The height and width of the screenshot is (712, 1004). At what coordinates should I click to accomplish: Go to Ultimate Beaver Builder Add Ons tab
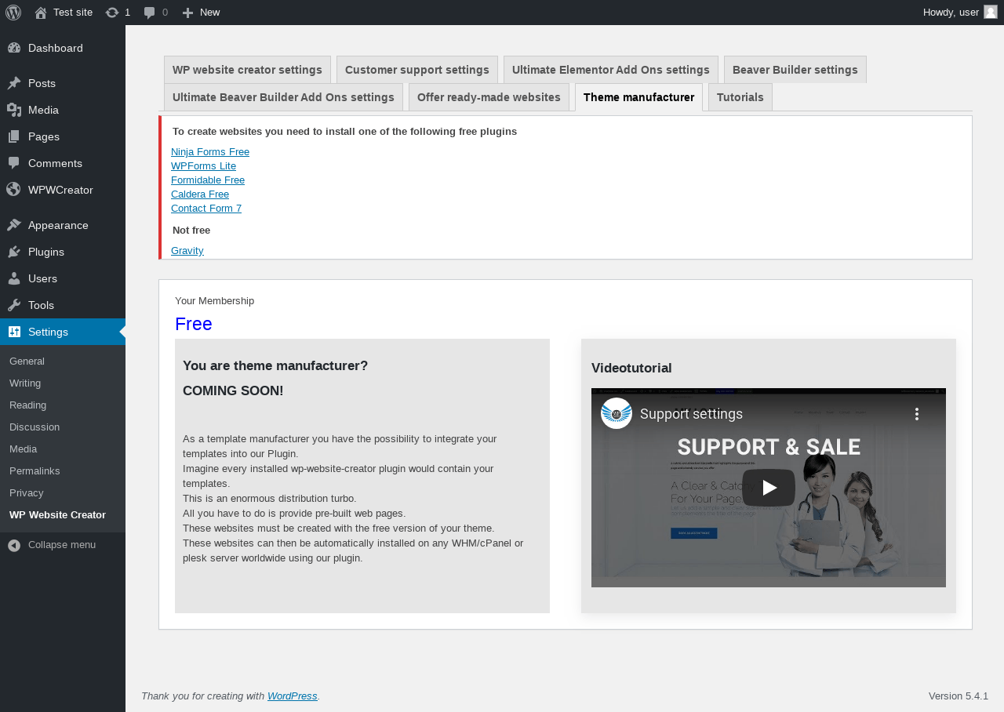coord(283,97)
